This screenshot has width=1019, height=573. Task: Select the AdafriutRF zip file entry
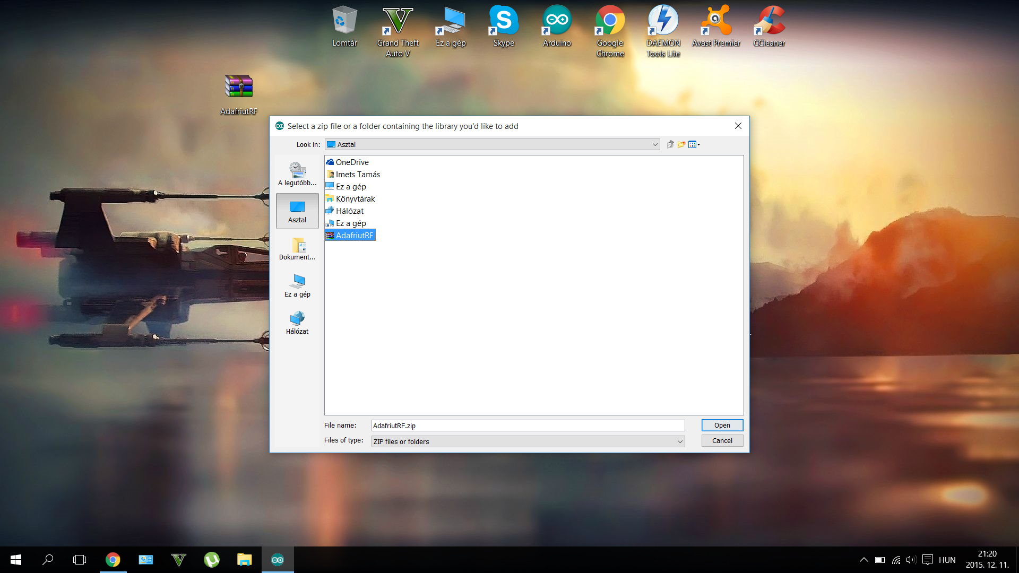pyautogui.click(x=354, y=236)
